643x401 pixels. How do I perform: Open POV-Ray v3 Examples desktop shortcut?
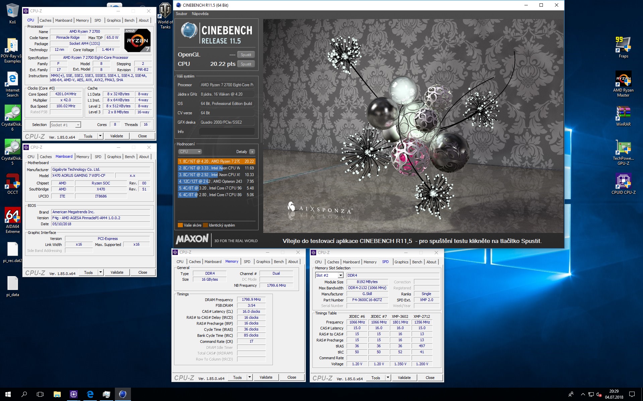(12, 50)
